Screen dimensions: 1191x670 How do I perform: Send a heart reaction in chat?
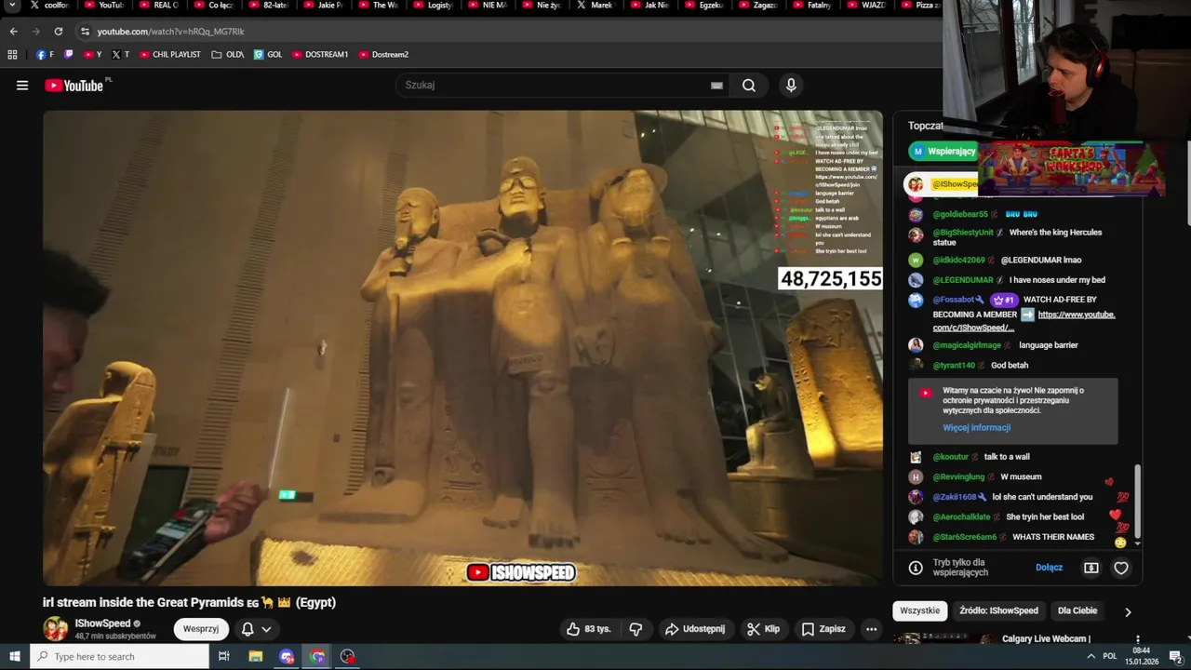pyautogui.click(x=1121, y=568)
